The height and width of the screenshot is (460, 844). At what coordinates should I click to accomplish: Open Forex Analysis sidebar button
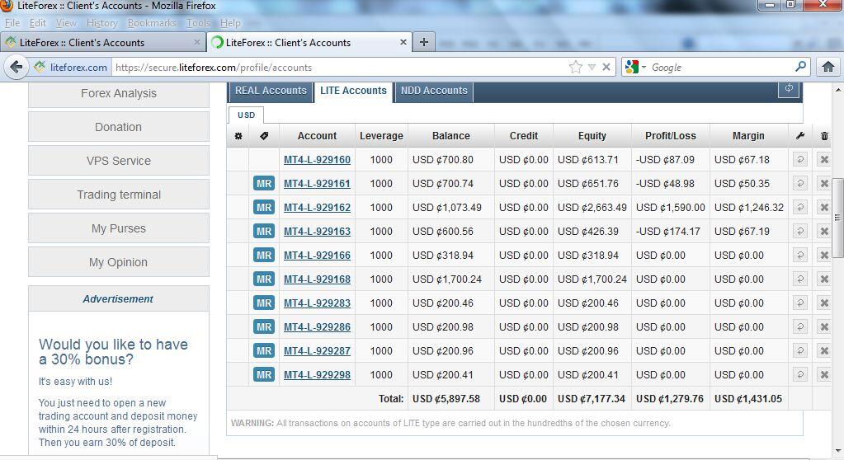coord(119,94)
